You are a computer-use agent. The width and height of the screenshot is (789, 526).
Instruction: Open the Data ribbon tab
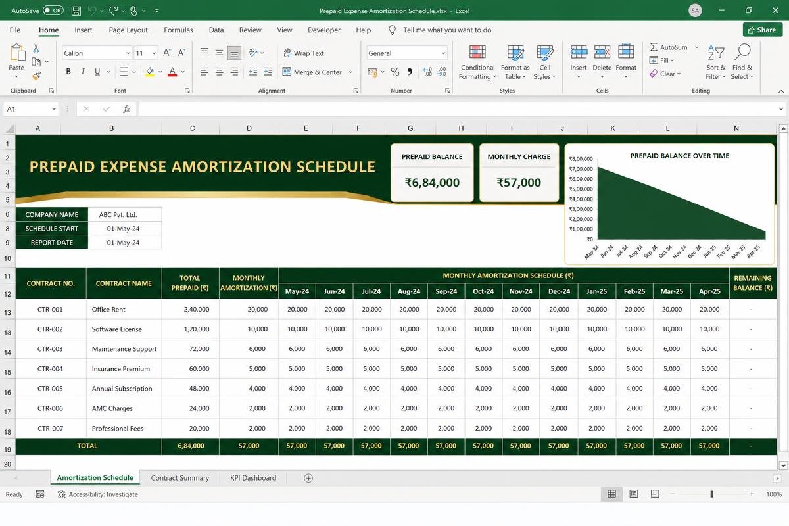tap(216, 30)
